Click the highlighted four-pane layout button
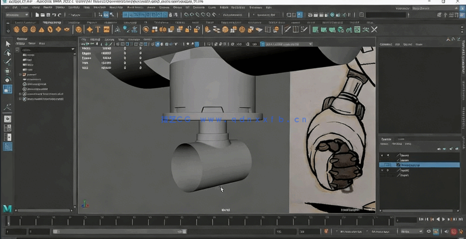 coord(7,146)
